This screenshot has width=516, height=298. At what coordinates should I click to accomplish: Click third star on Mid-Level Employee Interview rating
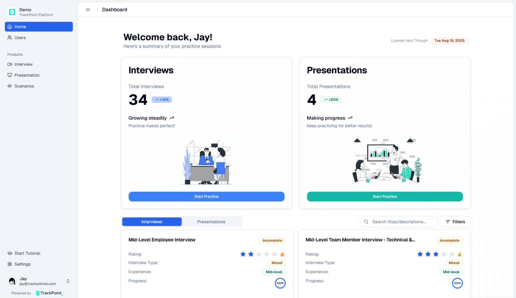point(259,254)
